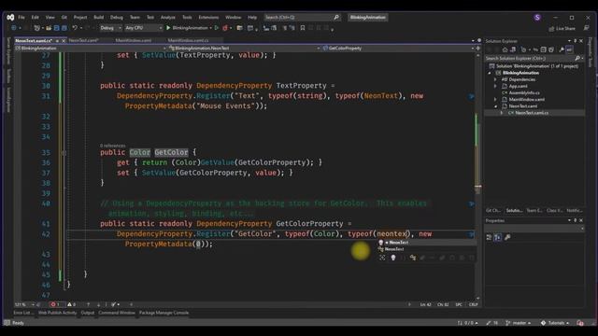
Task: Open the GetColorProperty member dropdown
Action: [x=398, y=48]
